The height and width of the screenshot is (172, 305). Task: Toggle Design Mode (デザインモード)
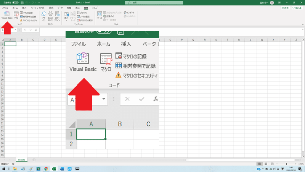[73, 16]
